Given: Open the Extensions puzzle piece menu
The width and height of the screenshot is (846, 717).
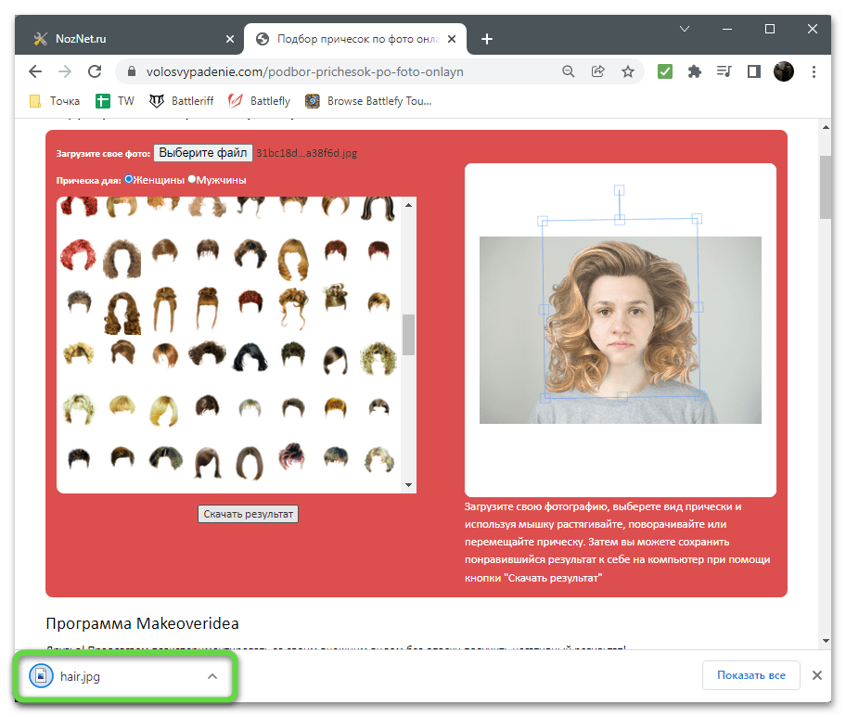Looking at the screenshot, I should coord(695,71).
